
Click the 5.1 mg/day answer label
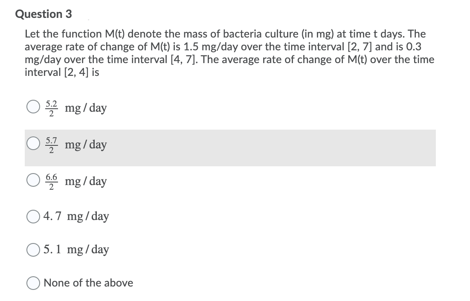[76, 250]
